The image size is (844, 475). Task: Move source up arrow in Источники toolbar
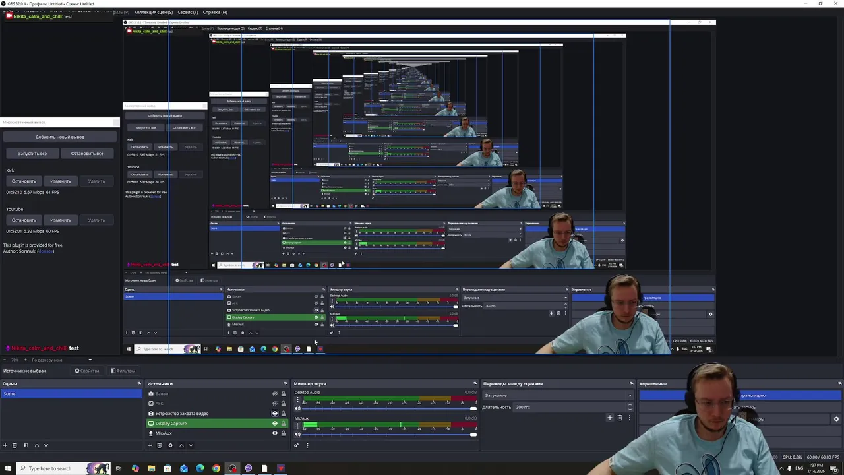pyautogui.click(x=181, y=445)
